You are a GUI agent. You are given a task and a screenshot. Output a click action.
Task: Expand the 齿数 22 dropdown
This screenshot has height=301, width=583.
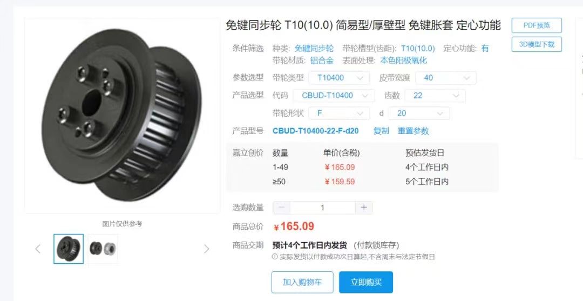(435, 96)
